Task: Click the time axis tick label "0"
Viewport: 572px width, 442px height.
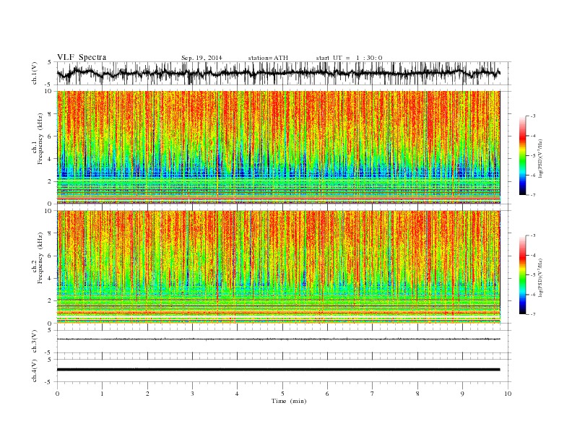Action: coord(57,394)
